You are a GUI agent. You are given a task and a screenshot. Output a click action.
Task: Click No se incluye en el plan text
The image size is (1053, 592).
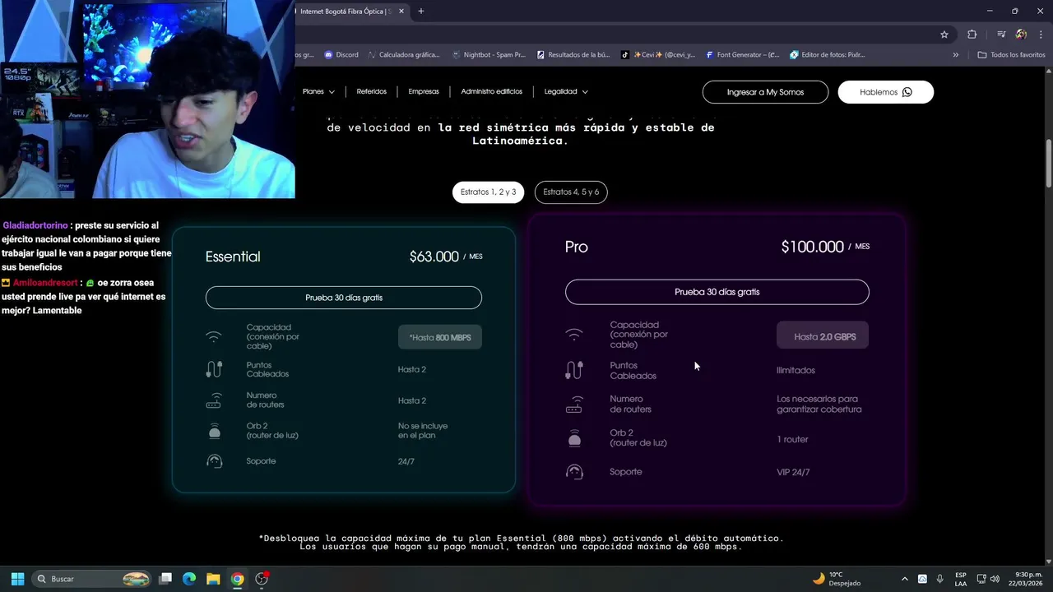423,431
